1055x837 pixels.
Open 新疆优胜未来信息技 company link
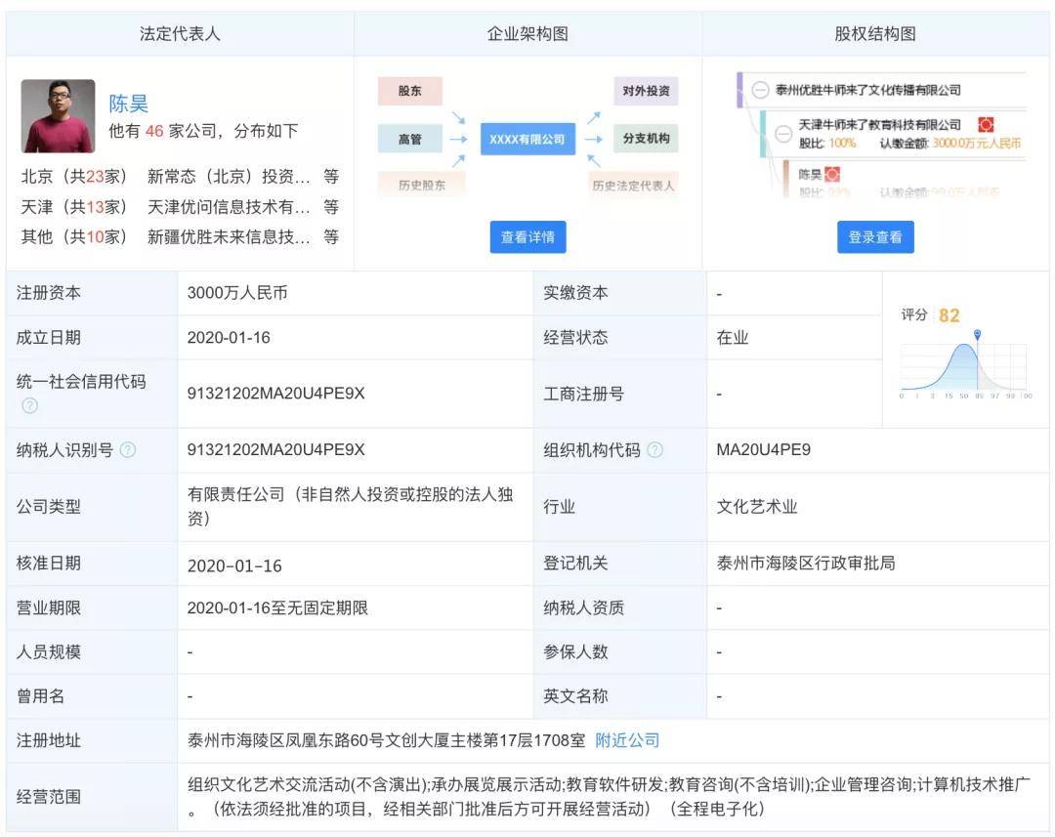click(229, 236)
